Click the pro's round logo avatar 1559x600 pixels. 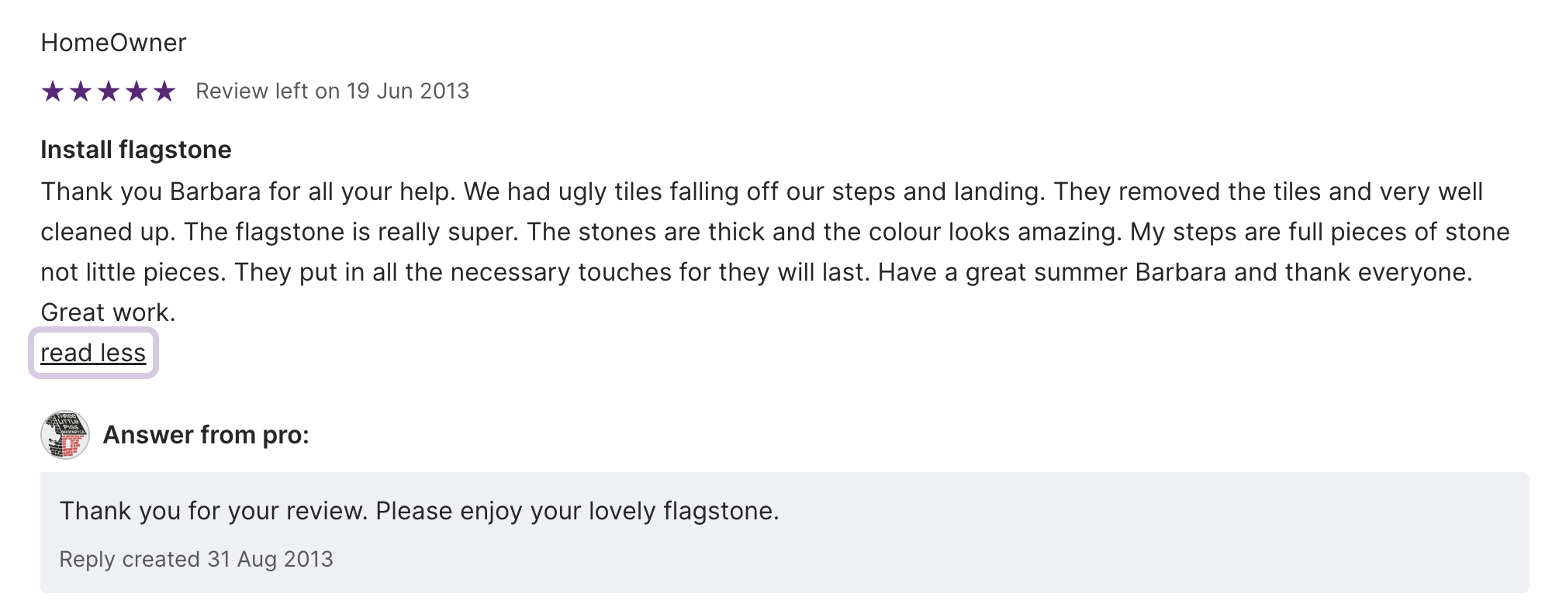pyautogui.click(x=65, y=435)
